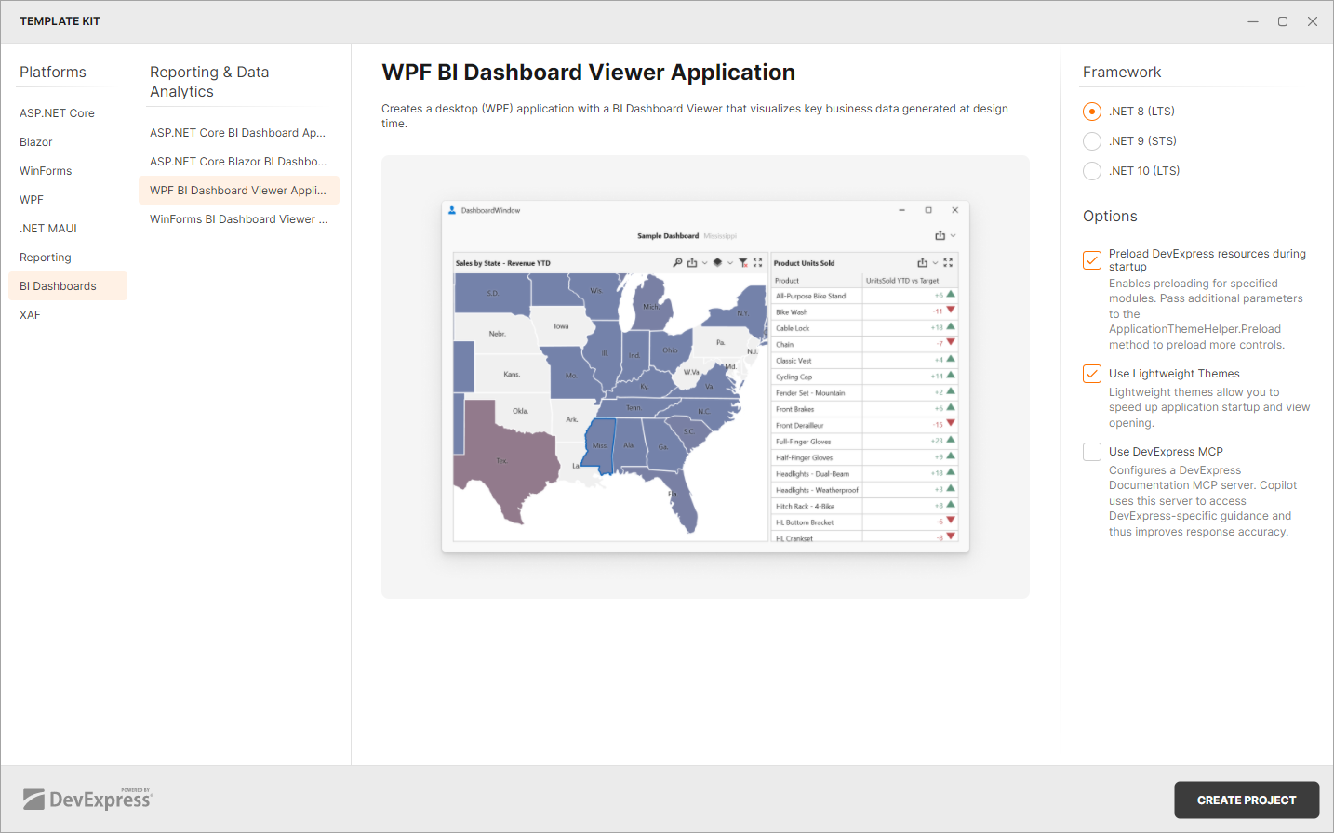
Task: Switch to the WPF platform category
Action: [31, 199]
